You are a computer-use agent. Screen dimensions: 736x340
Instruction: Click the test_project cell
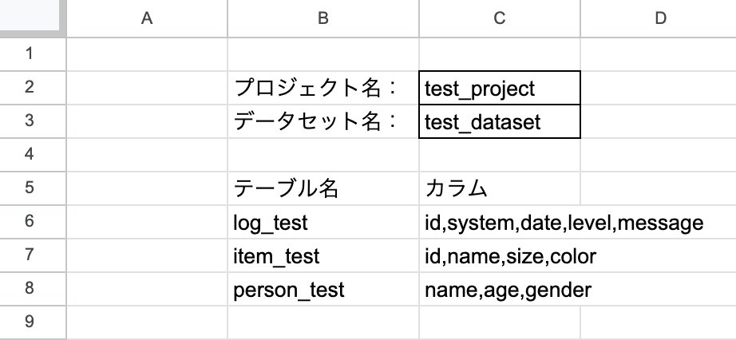(x=499, y=88)
